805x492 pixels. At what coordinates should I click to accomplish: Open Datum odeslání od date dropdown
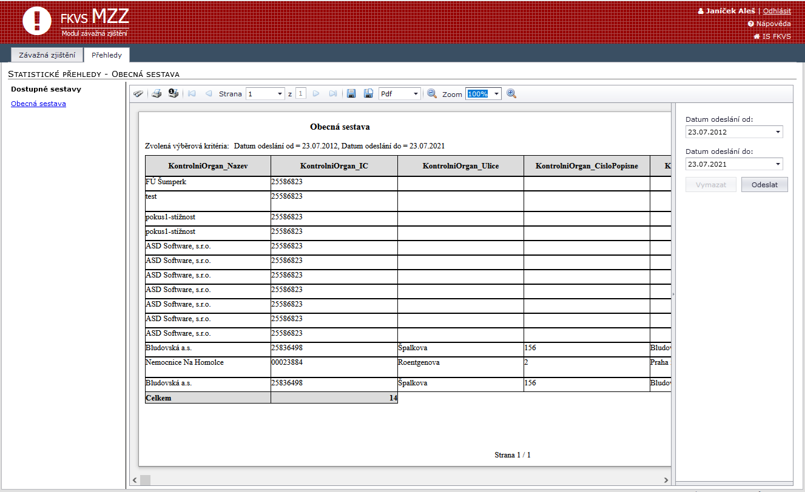point(778,132)
